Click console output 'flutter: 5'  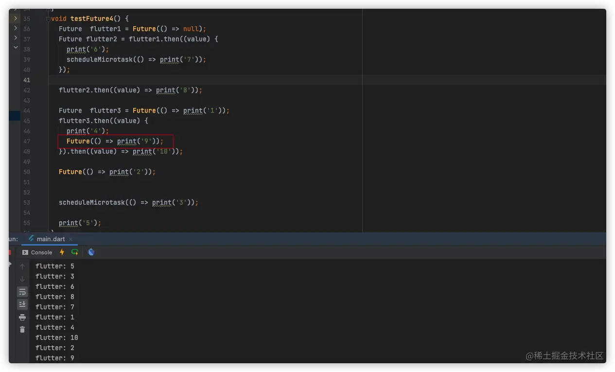coord(55,266)
